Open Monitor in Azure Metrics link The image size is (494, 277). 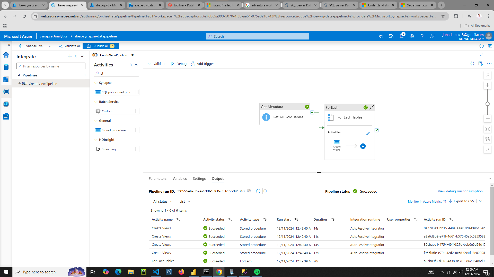point(427,202)
